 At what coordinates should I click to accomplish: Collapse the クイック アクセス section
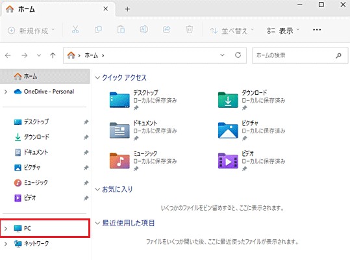[97, 77]
